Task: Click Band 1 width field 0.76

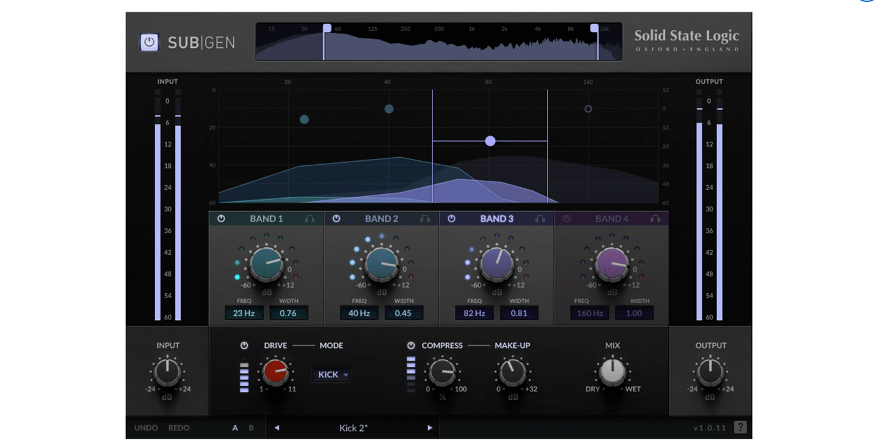Action: click(288, 313)
